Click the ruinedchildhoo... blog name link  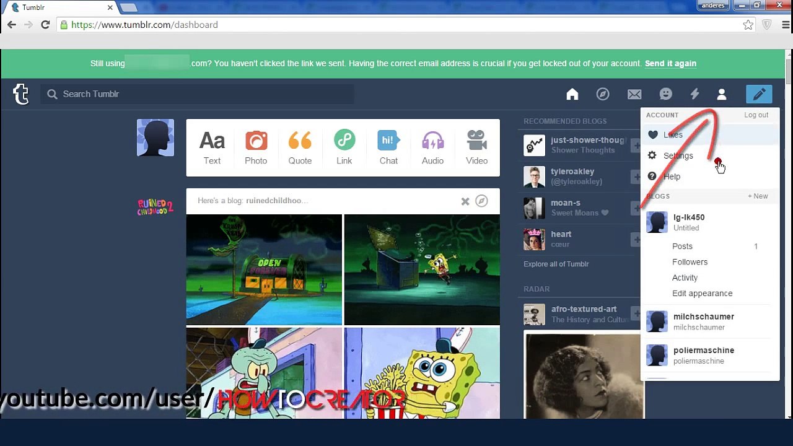[277, 201]
